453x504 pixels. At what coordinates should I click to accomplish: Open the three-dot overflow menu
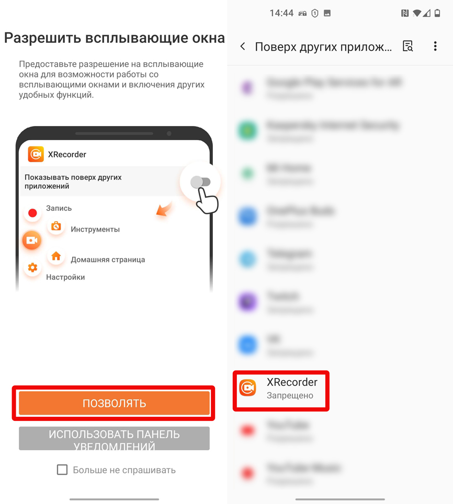point(435,47)
